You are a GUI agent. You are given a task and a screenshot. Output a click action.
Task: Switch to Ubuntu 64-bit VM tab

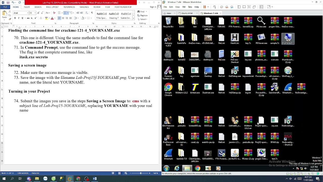(x=187, y=13)
